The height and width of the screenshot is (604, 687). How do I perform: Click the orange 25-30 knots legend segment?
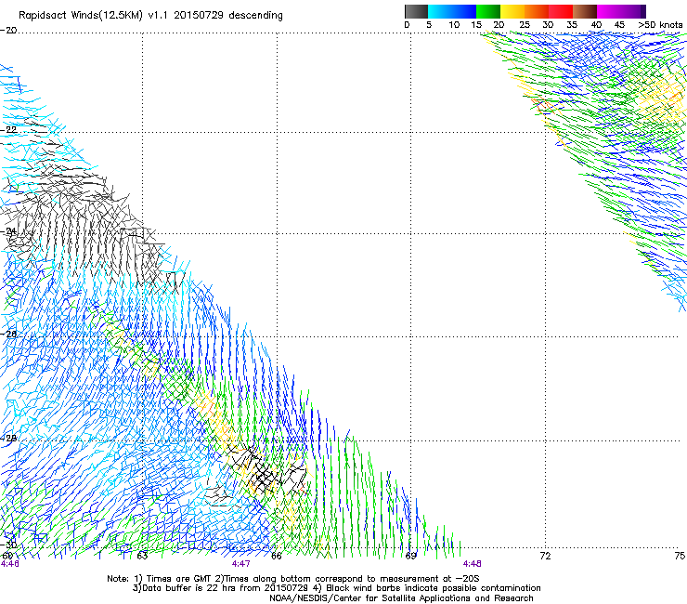[x=537, y=11]
